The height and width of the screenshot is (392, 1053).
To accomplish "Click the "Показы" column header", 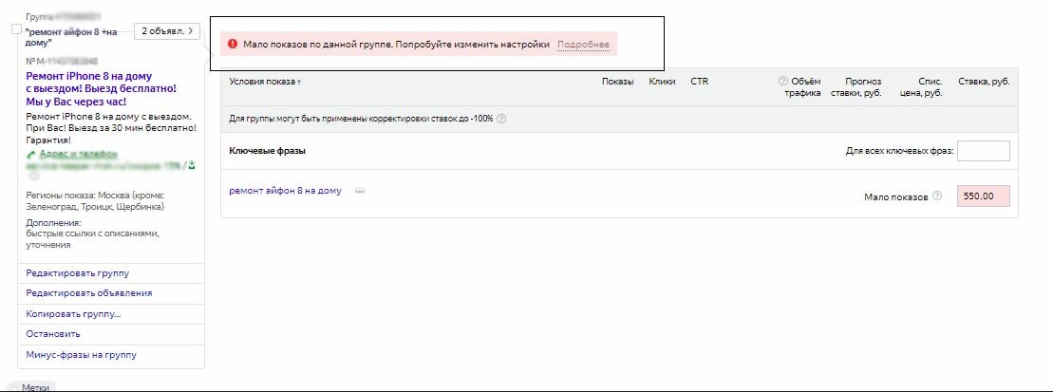I will pyautogui.click(x=618, y=82).
